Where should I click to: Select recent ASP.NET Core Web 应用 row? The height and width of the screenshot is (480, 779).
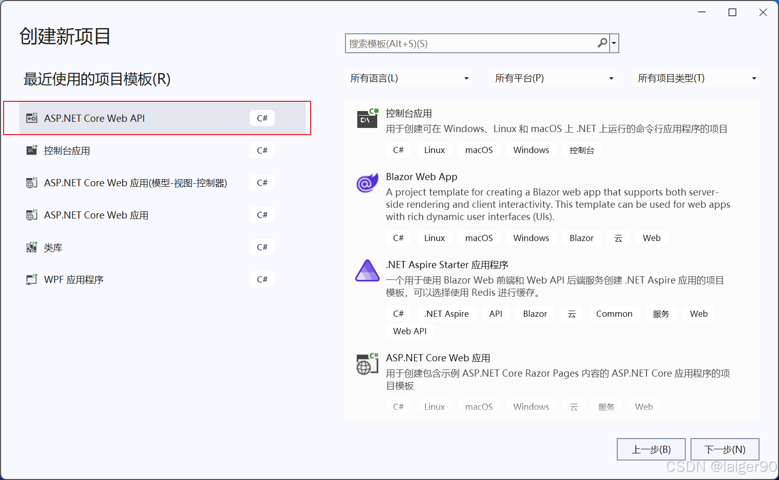click(x=162, y=215)
